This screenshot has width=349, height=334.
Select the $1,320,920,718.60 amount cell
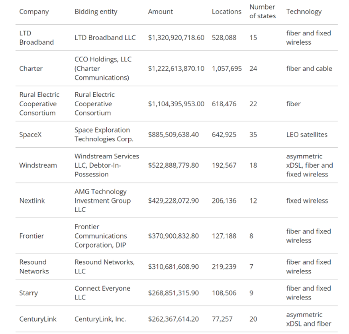[176, 38]
